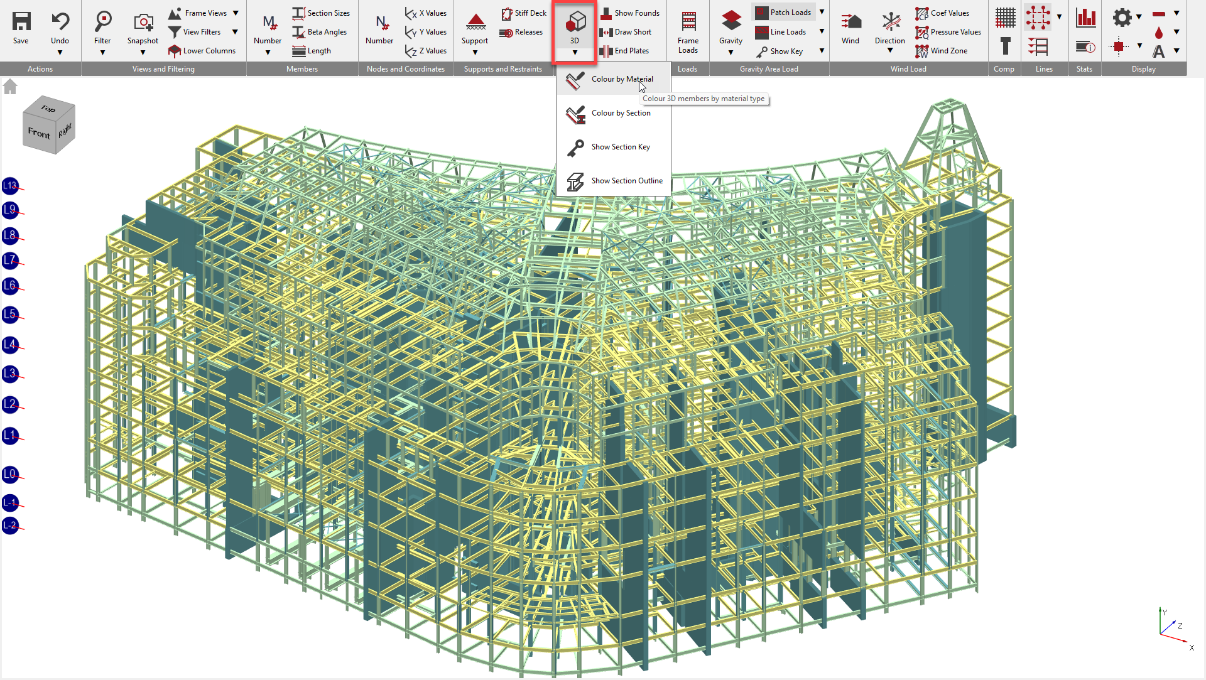Open the red line colour display option

pos(1159,14)
